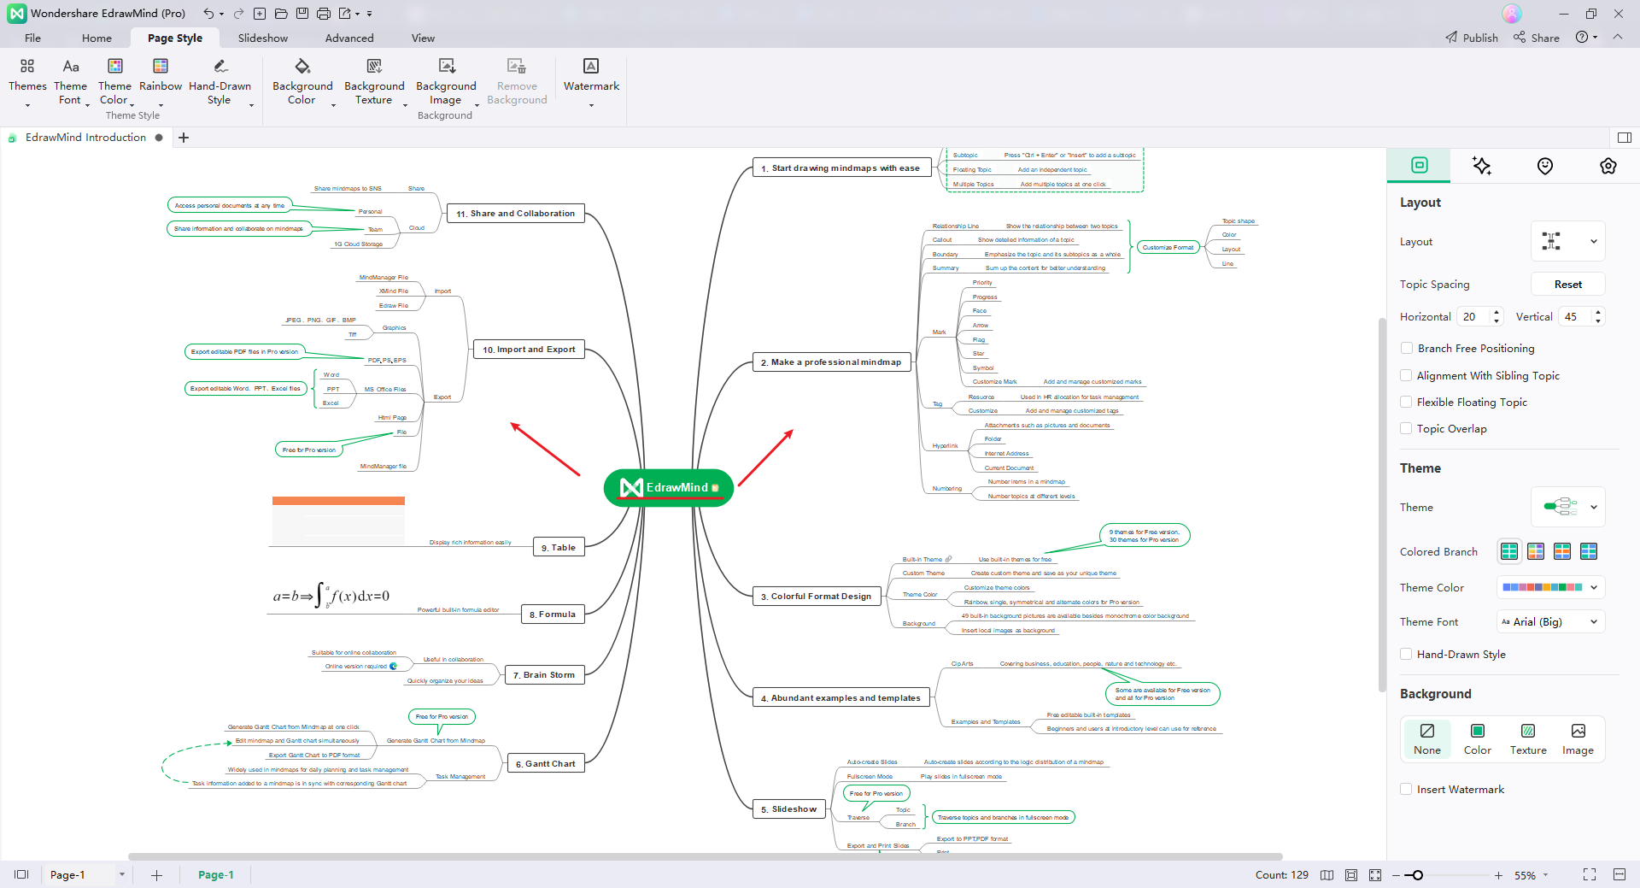Open the Theme Font Arial (Big) dropdown

click(x=1550, y=621)
